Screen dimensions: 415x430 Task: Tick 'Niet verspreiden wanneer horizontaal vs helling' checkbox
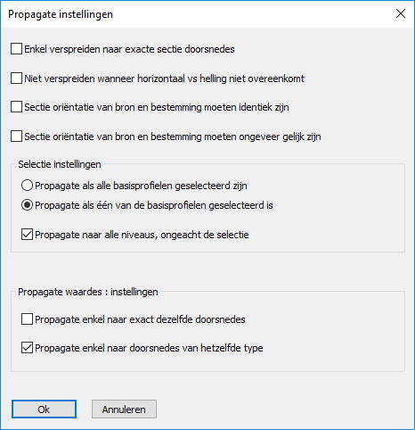tap(16, 79)
